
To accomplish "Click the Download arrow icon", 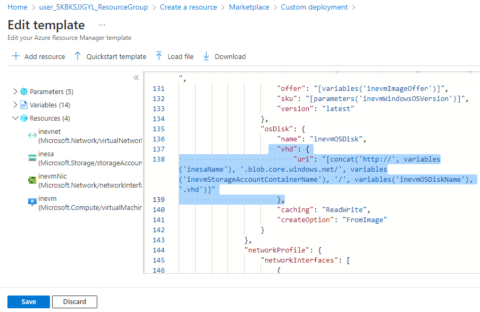I will point(206,56).
